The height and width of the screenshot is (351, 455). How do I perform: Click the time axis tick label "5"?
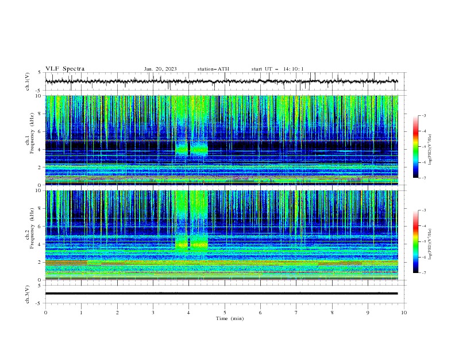[x=225, y=313]
